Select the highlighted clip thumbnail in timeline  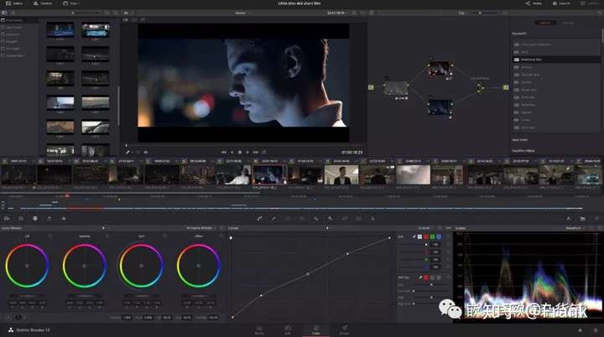pos(269,175)
